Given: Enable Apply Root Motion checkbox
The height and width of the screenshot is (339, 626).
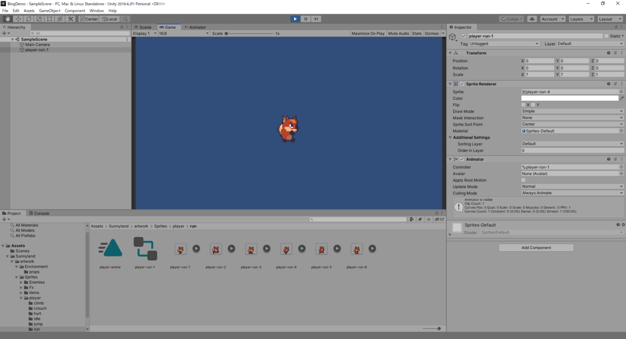Looking at the screenshot, I should pyautogui.click(x=523, y=180).
